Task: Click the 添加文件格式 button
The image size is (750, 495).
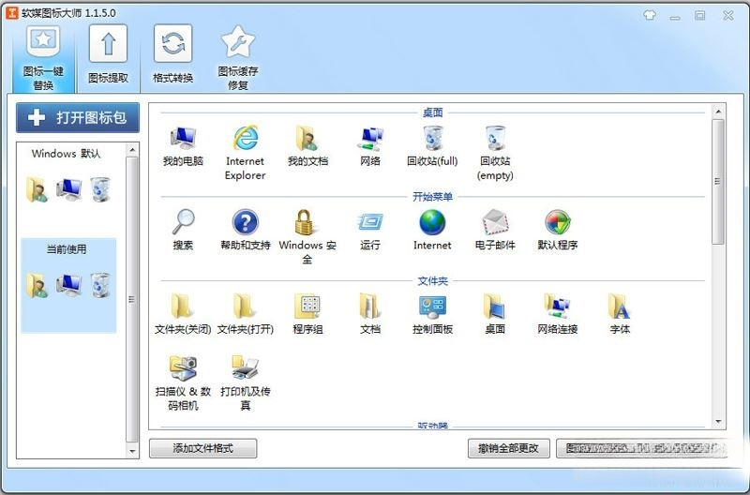Action: click(202, 448)
